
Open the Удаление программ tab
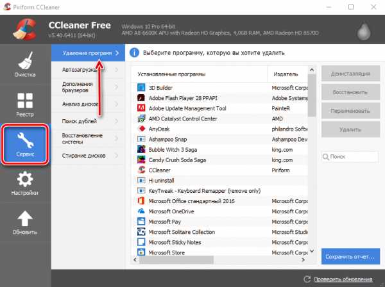click(x=88, y=53)
